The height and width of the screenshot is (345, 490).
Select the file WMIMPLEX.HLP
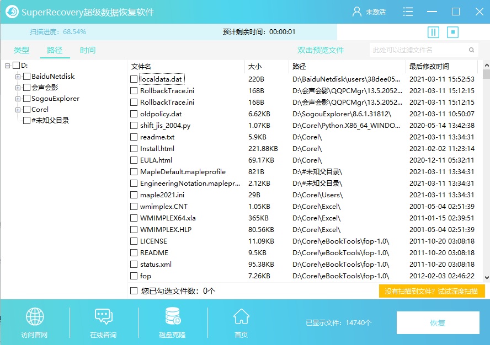click(166, 229)
